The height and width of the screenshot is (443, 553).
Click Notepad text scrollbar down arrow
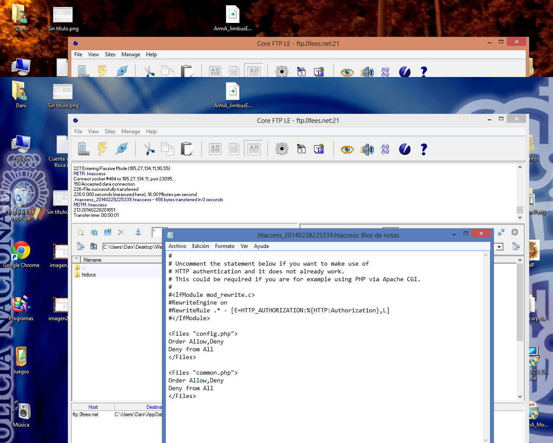click(486, 440)
